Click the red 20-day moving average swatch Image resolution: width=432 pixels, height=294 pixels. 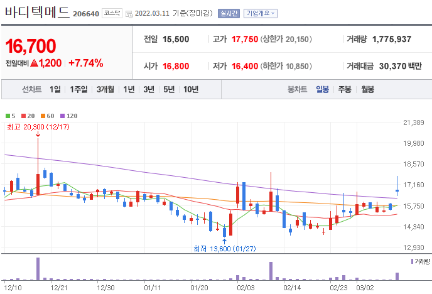coord(23,116)
